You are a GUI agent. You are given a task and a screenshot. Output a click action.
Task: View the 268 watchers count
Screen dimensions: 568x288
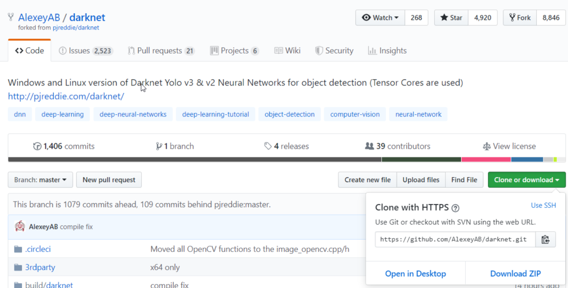(x=416, y=18)
